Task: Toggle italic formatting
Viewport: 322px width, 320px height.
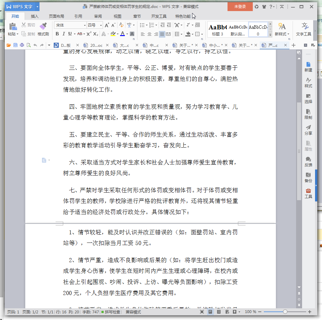Action: (x=64, y=34)
